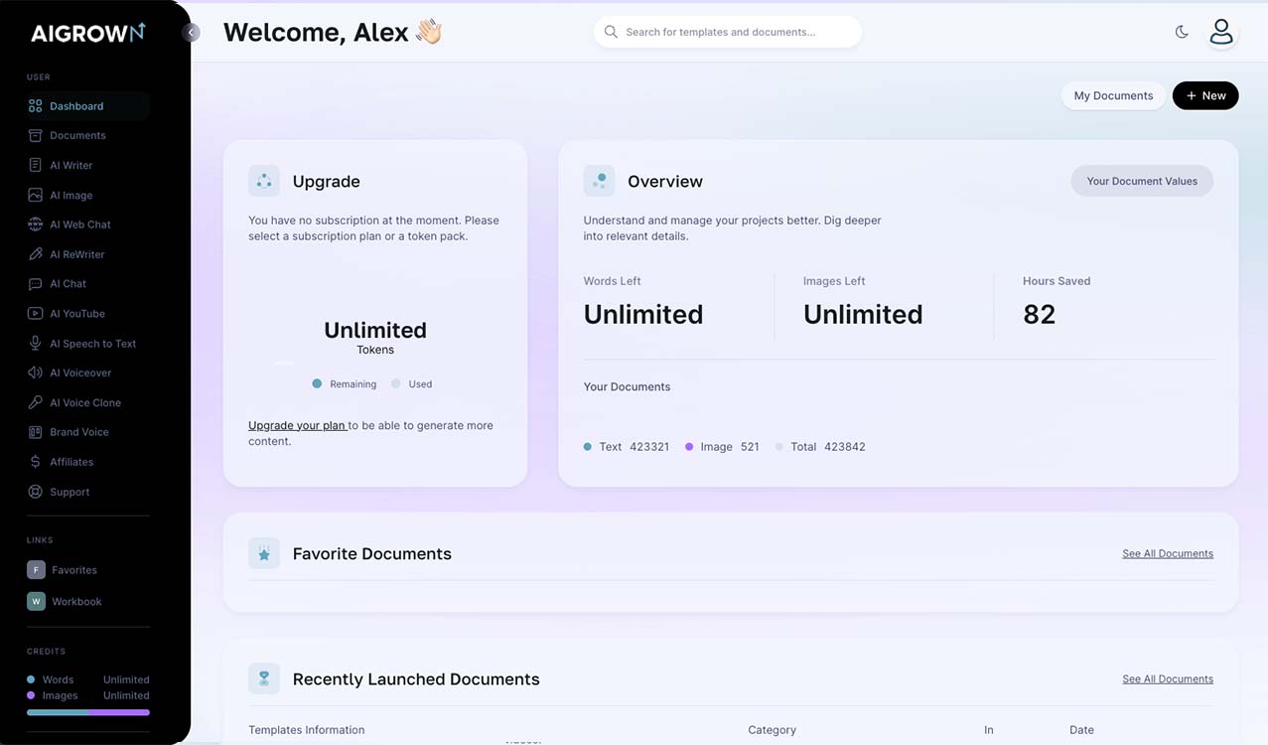Open AI Speech to Text
Image resolution: width=1268 pixels, height=745 pixels.
(90, 343)
